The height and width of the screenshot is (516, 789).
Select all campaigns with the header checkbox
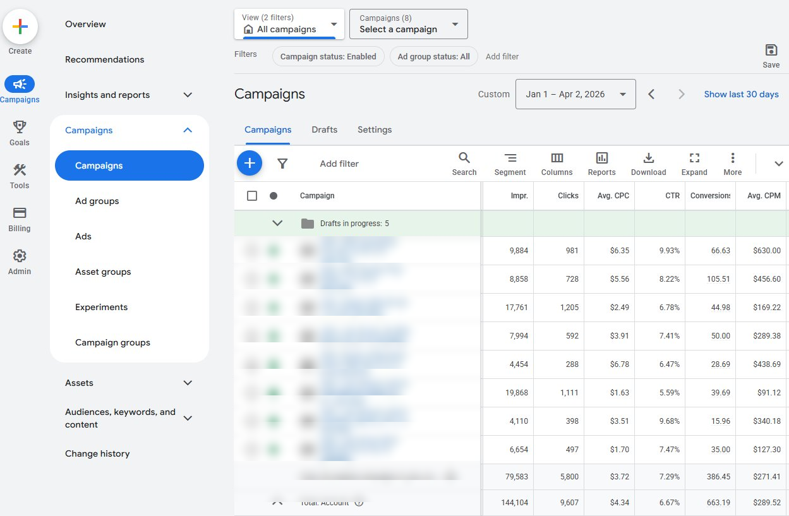(252, 195)
